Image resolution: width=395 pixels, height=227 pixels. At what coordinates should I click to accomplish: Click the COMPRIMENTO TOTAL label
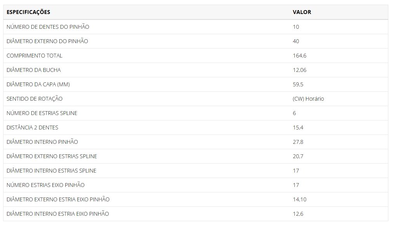(34, 56)
